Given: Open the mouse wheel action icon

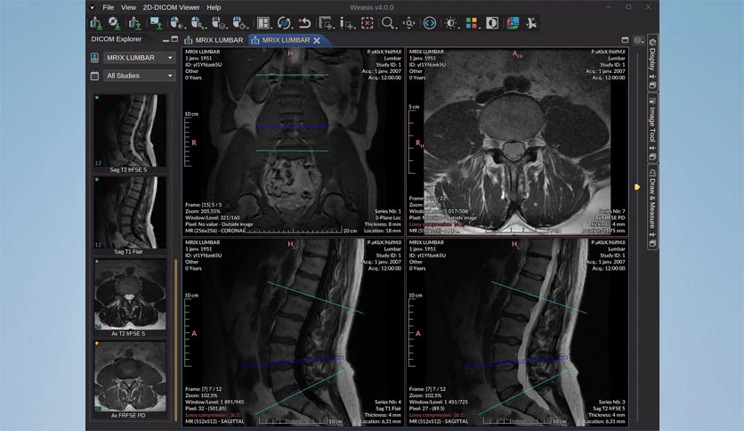Looking at the screenshot, I should (x=239, y=23).
